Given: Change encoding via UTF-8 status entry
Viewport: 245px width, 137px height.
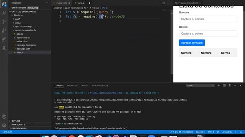Looking at the screenshot, I should tap(211, 132).
